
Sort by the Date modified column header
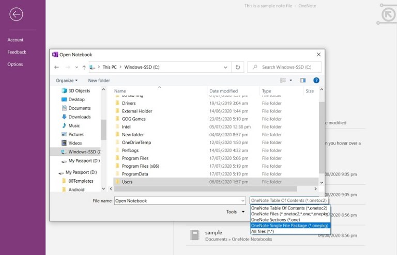point(223,91)
